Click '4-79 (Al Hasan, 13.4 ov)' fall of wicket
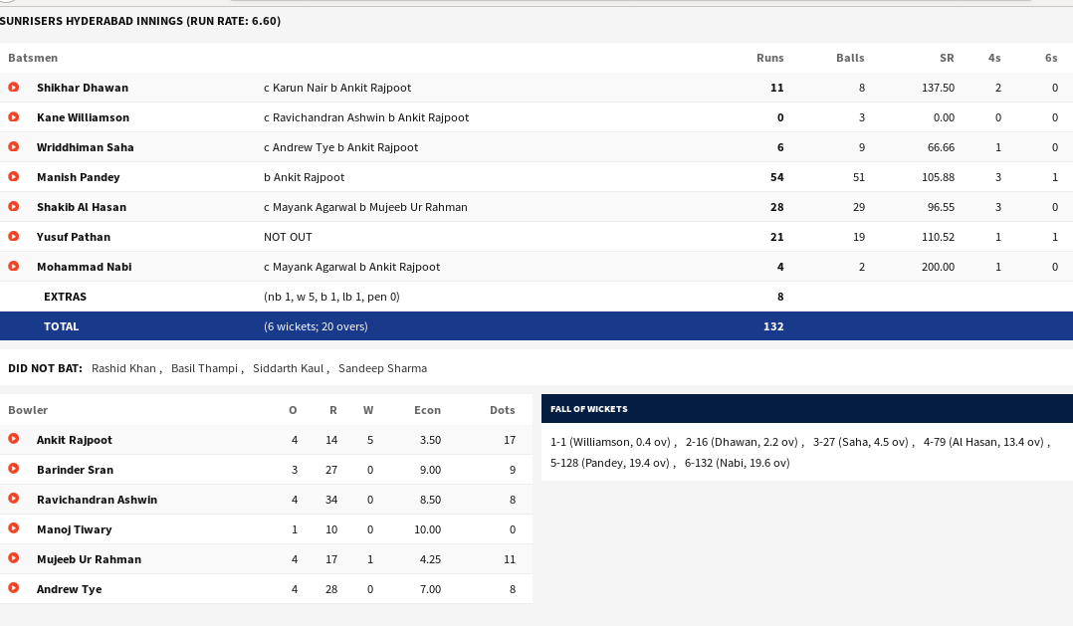 [x=983, y=442]
